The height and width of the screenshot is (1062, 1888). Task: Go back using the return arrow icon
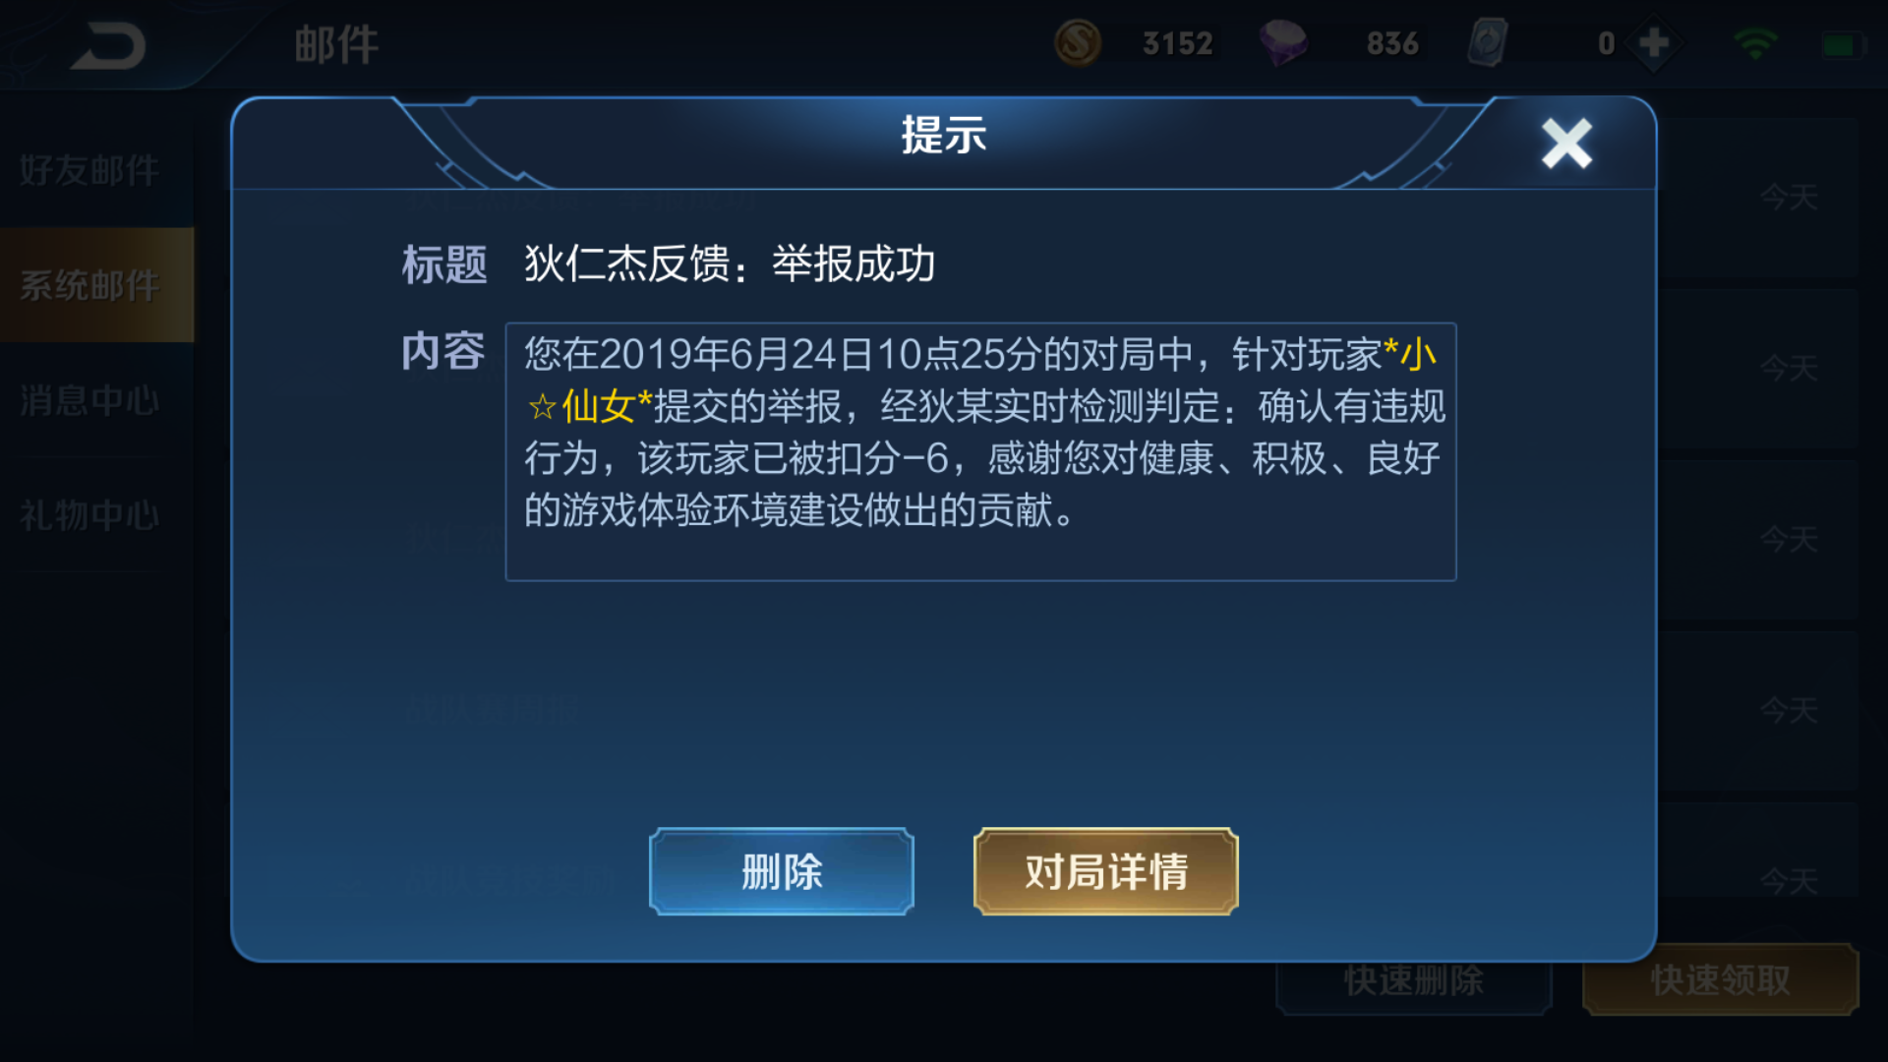[x=108, y=45]
